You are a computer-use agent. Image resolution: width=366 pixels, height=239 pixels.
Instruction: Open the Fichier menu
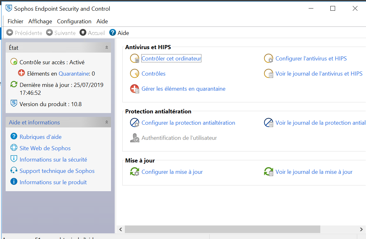[x=15, y=21]
